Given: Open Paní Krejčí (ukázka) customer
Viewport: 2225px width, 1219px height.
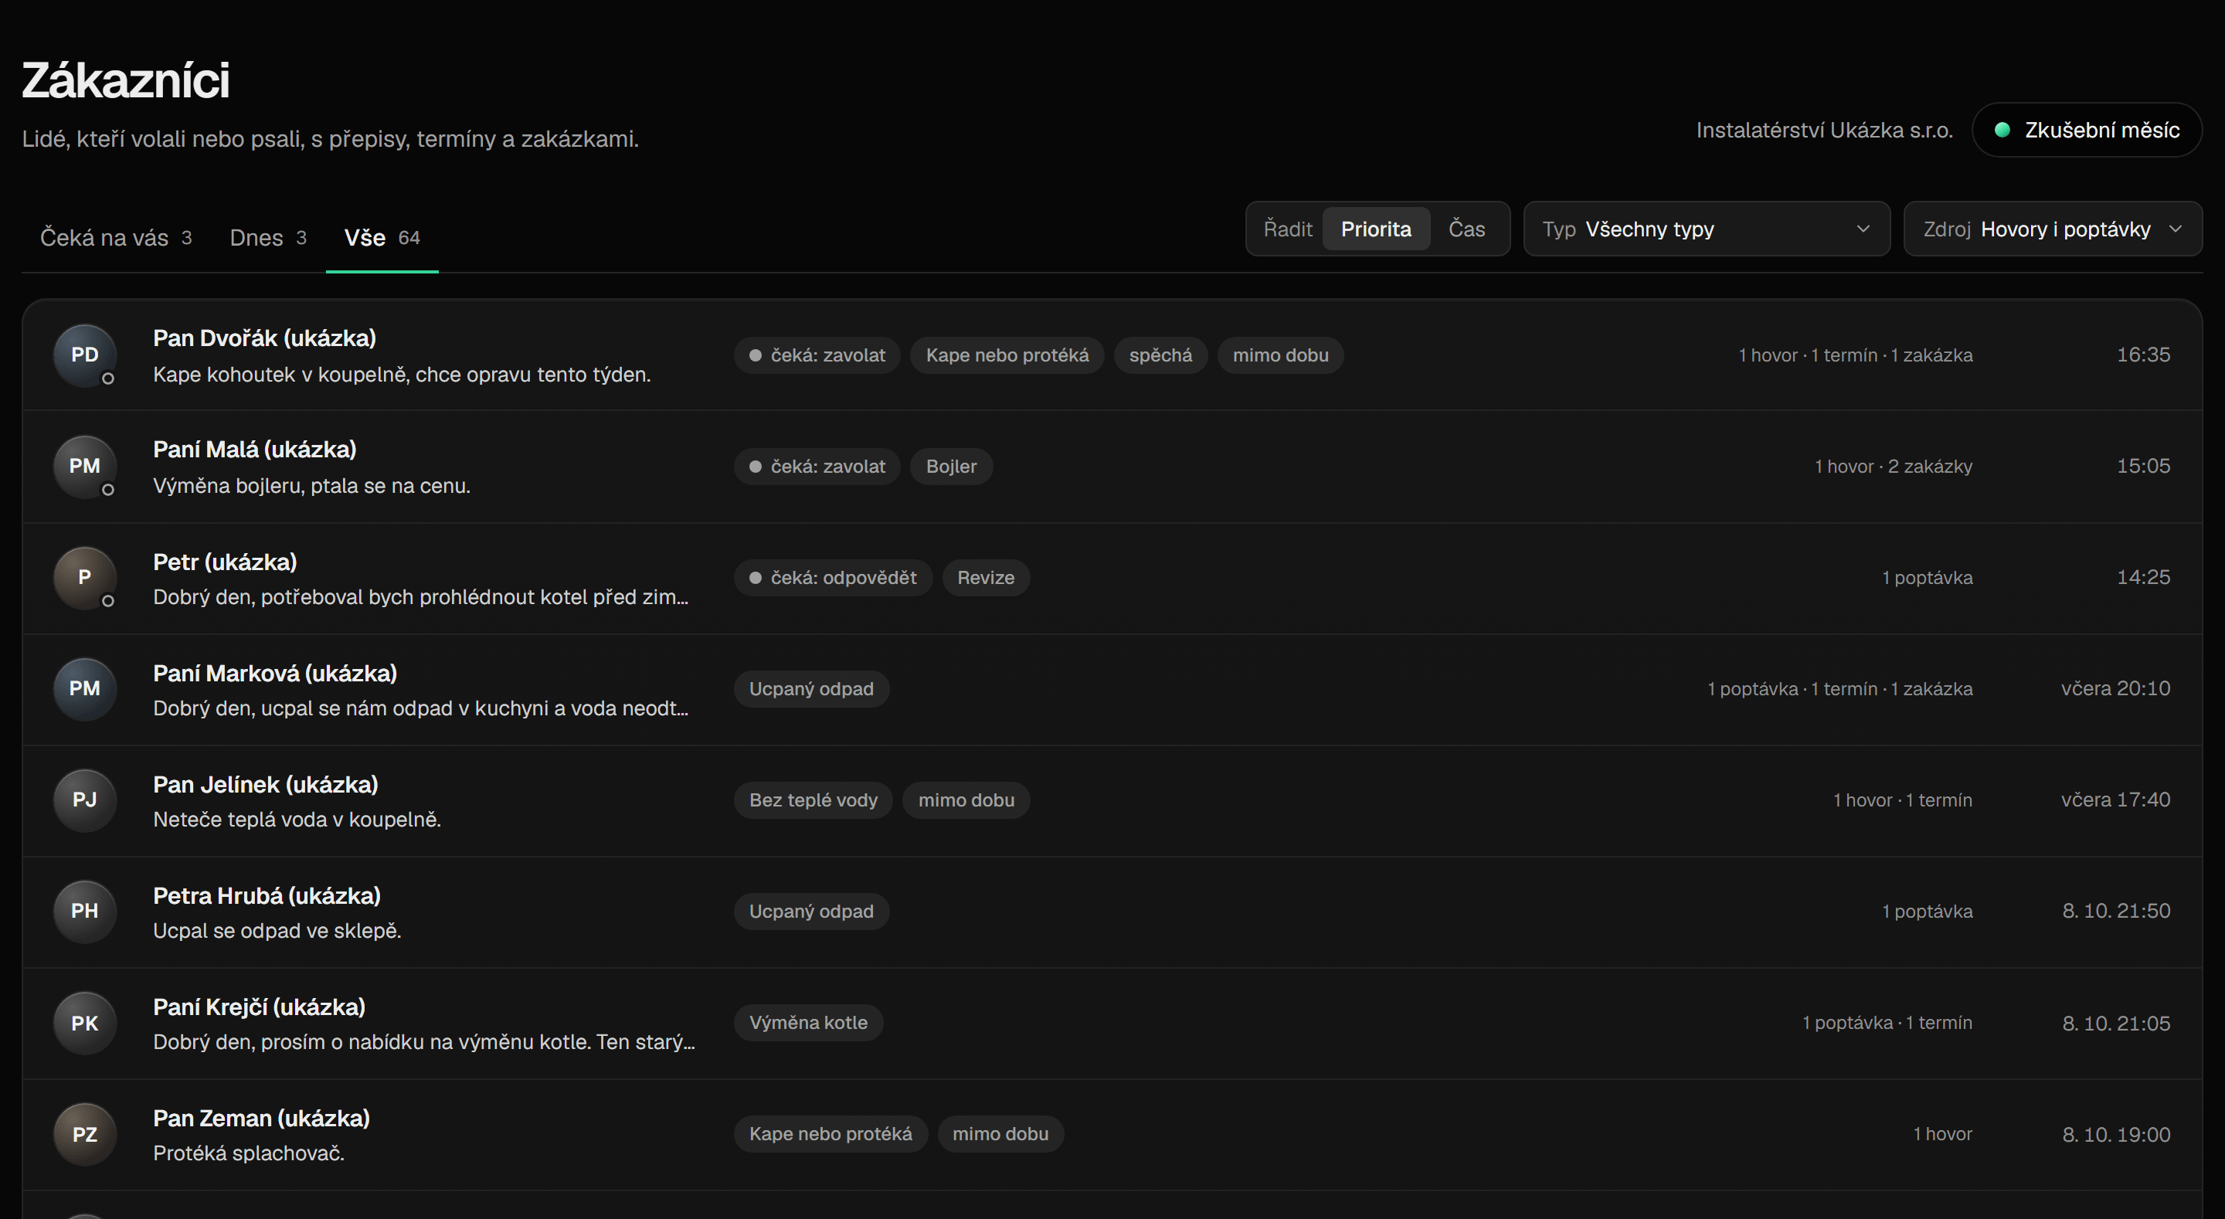Looking at the screenshot, I should (1112, 1023).
